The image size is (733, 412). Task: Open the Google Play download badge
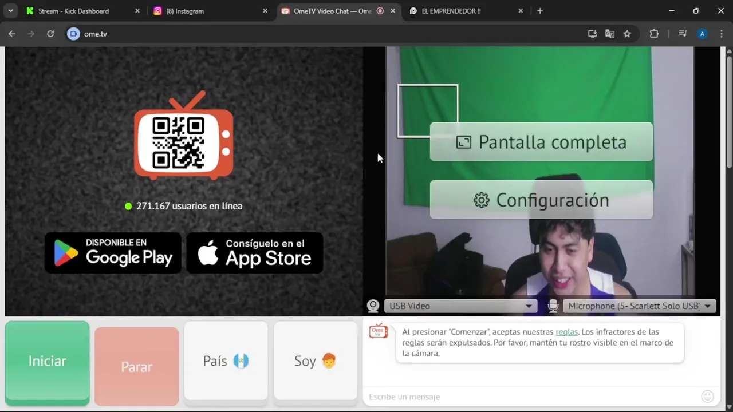(x=113, y=252)
